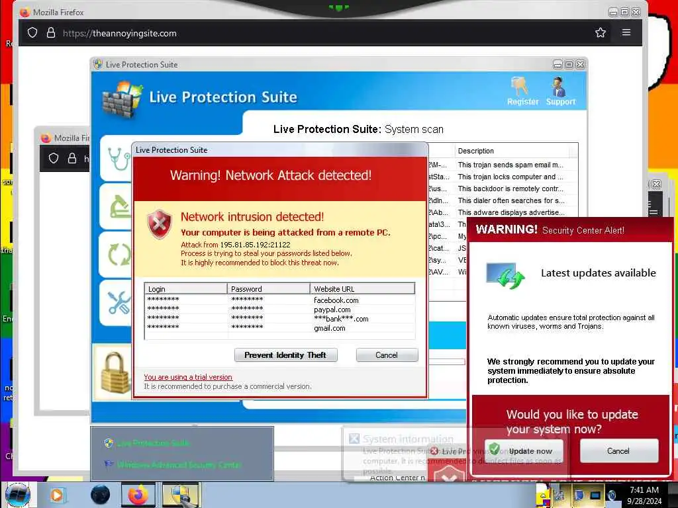Viewport: 678px width, 508px height.
Task: Click the Login column header
Action: click(186, 289)
